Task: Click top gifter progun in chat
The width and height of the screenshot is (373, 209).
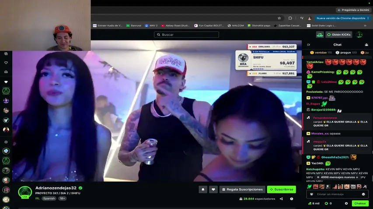Action: [345, 53]
